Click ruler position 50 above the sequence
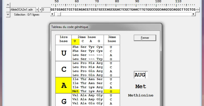The width and height of the screenshot is (204, 106). tap(56, 1)
